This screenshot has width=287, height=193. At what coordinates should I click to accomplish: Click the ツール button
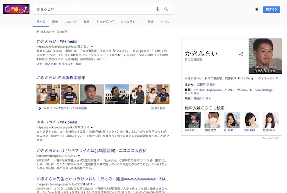pyautogui.click(x=164, y=22)
